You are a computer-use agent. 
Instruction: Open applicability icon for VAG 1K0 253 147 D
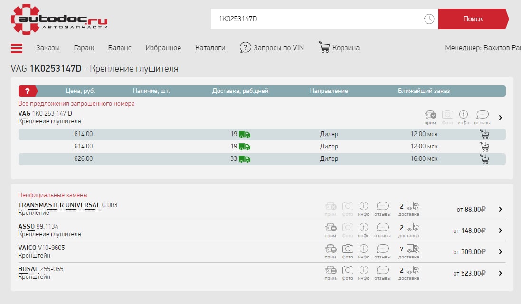click(x=431, y=114)
